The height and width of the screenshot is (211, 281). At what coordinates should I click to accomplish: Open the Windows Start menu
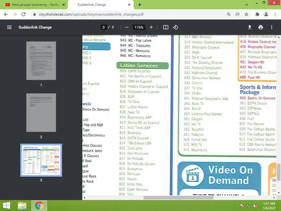pos(7,206)
